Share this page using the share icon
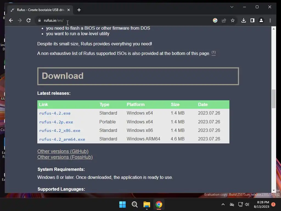Image resolution: width=281 pixels, height=211 pixels. [224, 20]
